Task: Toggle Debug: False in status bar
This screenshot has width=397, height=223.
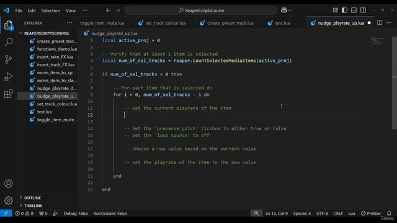Action: [76, 213]
